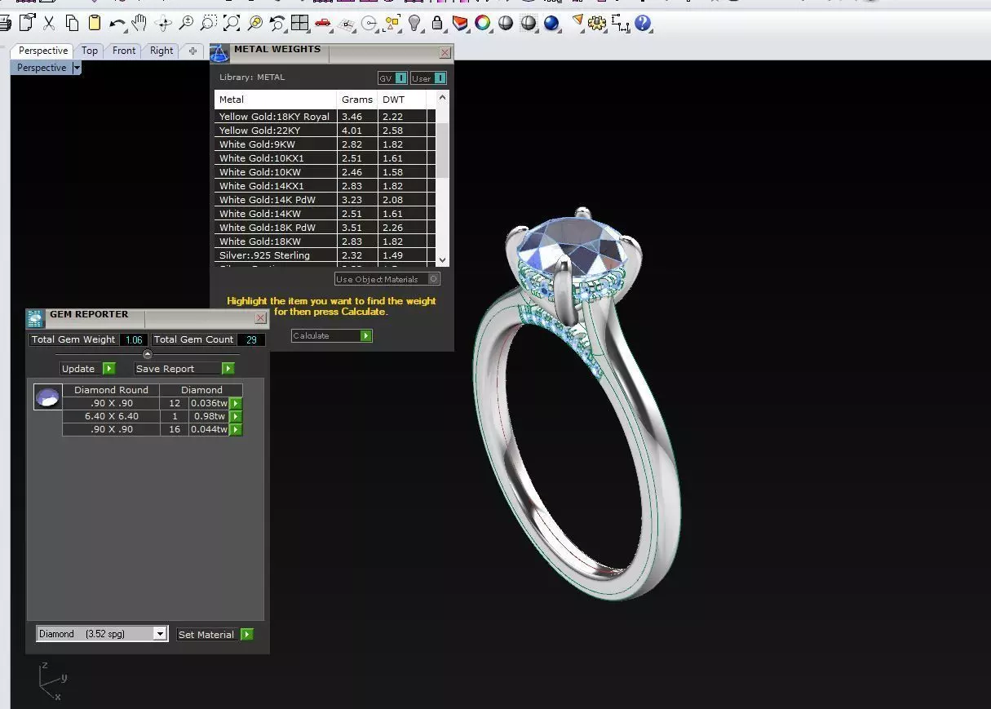
Task: Click the Print icon in toolbar
Action: [x=4, y=23]
